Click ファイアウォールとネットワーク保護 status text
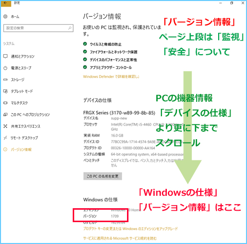 pyautogui.click(x=114, y=52)
